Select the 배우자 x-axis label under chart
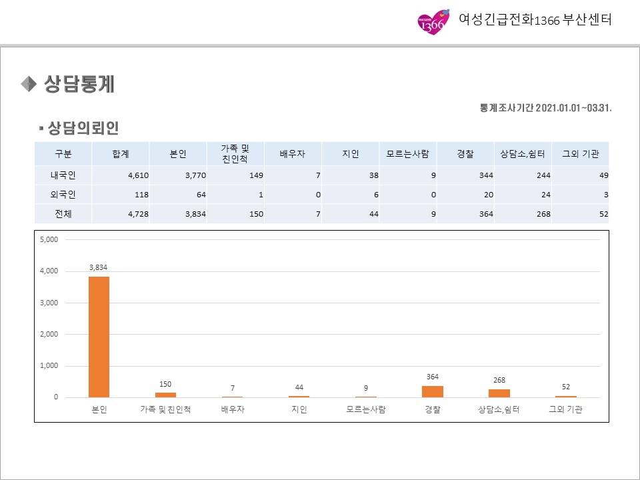The width and height of the screenshot is (640, 480). coord(232,409)
